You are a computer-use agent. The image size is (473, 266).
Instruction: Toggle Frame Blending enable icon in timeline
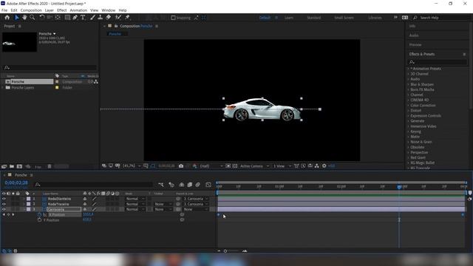pos(190,185)
